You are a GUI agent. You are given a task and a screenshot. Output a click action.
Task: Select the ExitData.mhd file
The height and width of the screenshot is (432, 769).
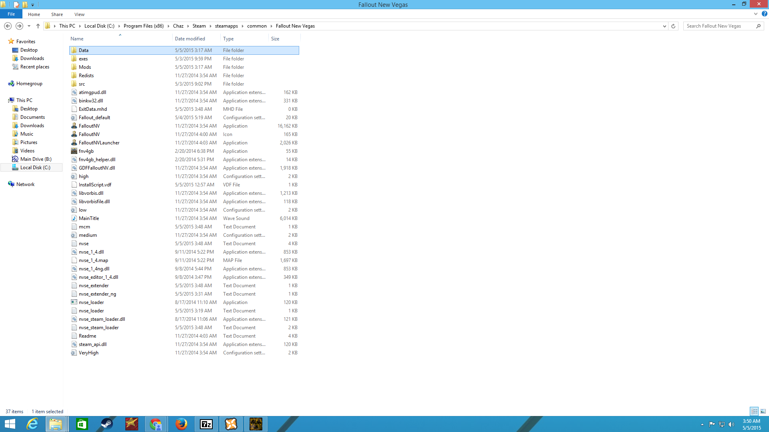click(184, 109)
